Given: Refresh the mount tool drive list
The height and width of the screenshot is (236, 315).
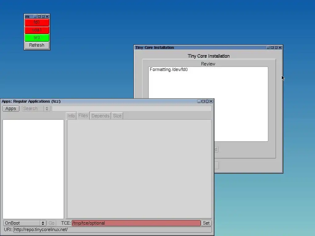Looking at the screenshot, I should point(37,45).
